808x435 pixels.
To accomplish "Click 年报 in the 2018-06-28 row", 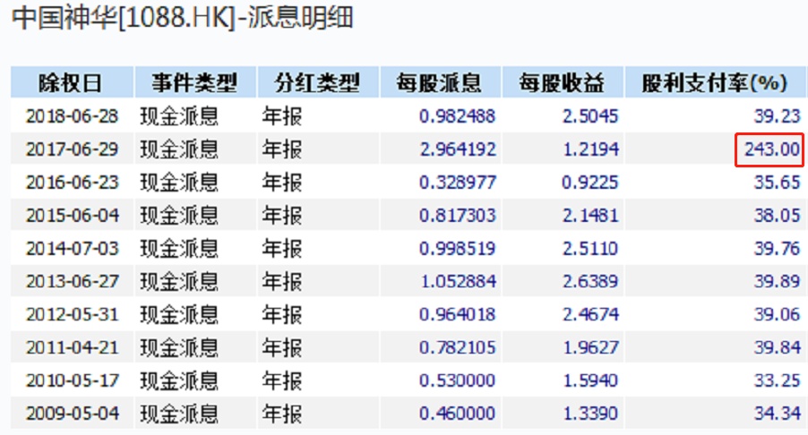I will click(282, 115).
